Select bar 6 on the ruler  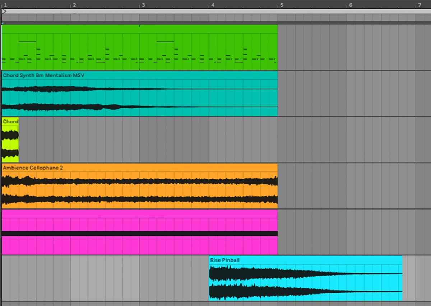pos(351,5)
